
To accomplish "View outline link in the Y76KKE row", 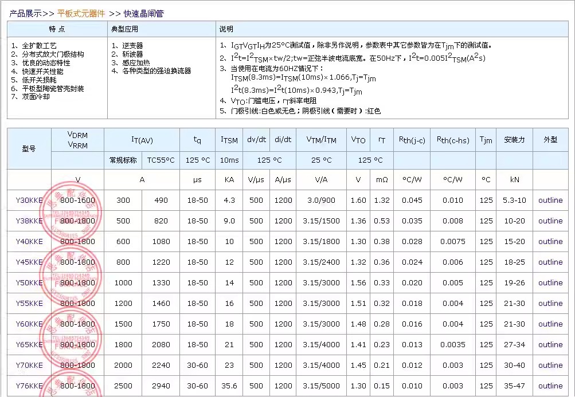I will click(x=550, y=386).
